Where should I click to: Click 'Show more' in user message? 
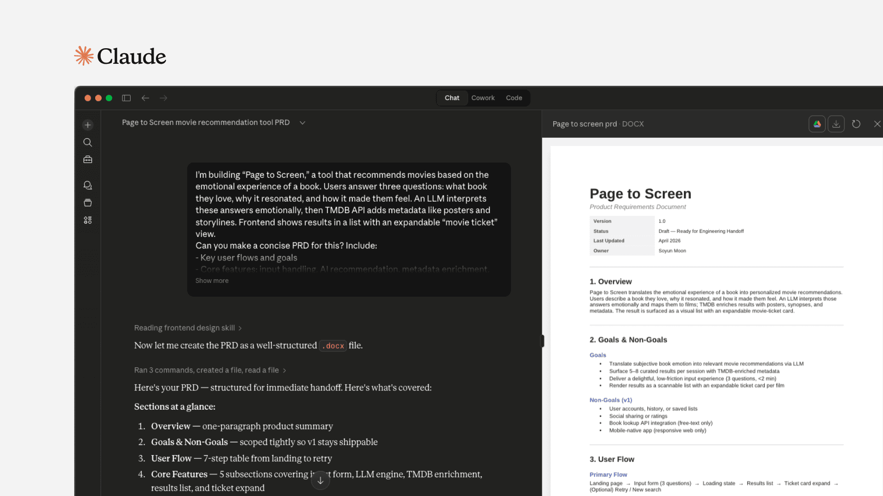(x=212, y=281)
